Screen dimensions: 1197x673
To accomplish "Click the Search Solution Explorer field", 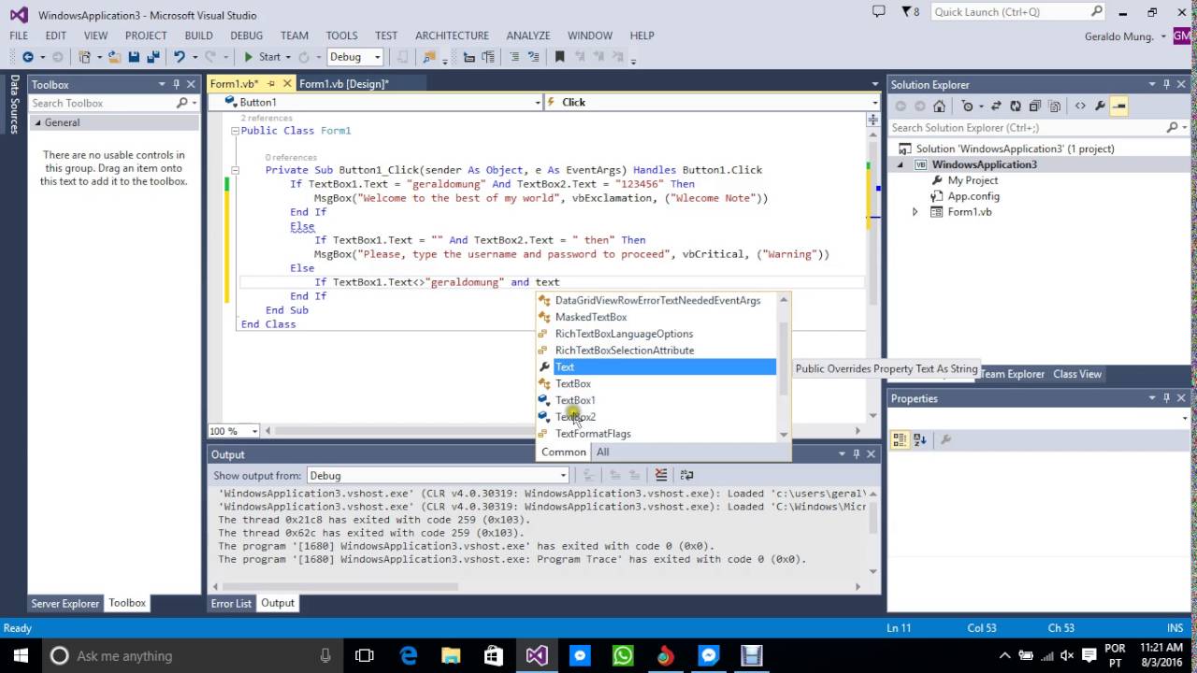I will point(1027,127).
